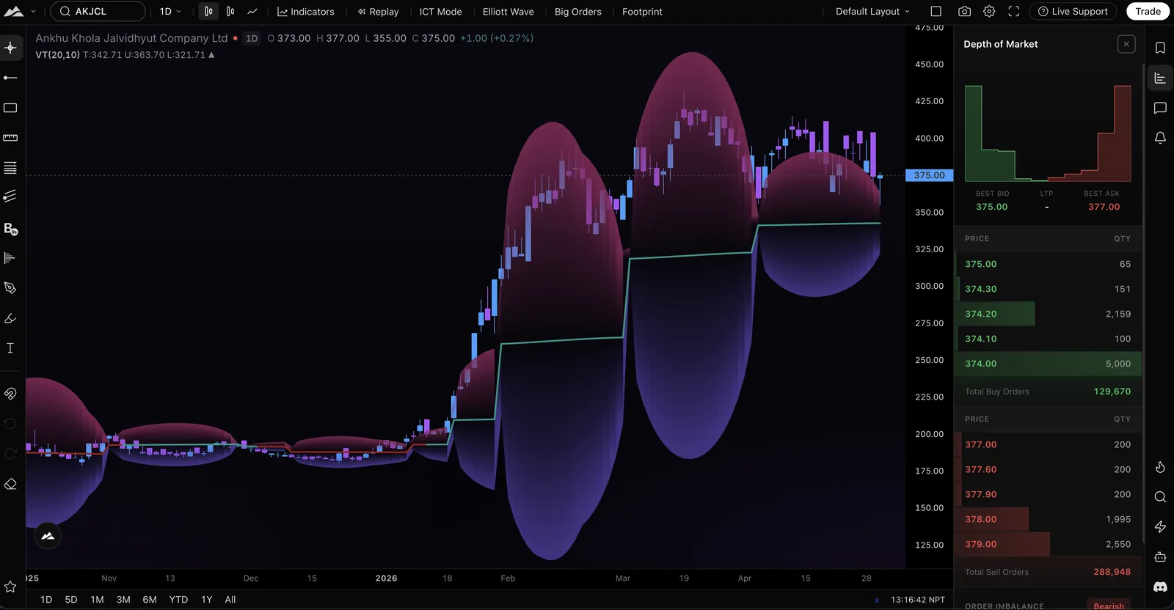Select the text annotation tool
Screen dimensions: 1174x610
10,348
